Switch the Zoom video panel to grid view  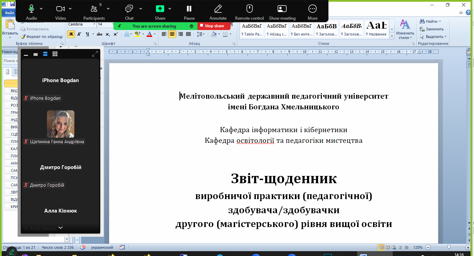(x=55, y=54)
